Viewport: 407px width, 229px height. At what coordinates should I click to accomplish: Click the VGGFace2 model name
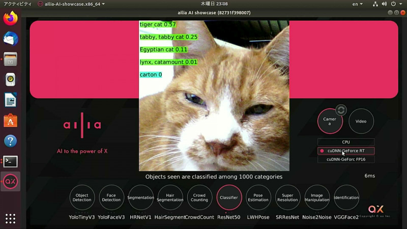(x=346, y=217)
